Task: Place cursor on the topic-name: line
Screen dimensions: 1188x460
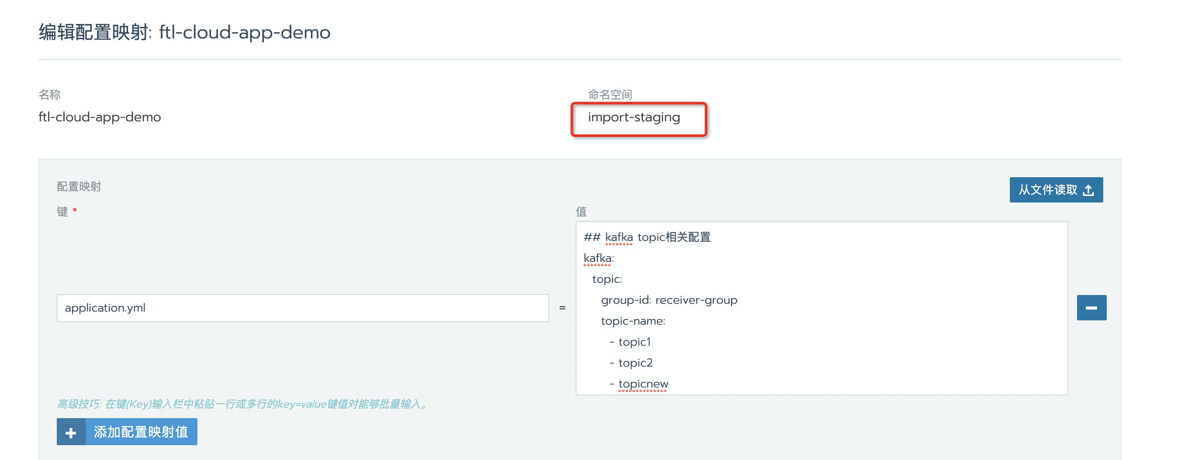Action: pyautogui.click(x=633, y=321)
